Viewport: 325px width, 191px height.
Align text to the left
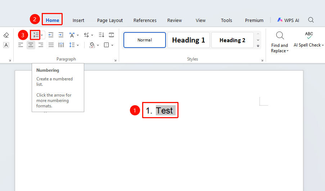tap(21, 45)
